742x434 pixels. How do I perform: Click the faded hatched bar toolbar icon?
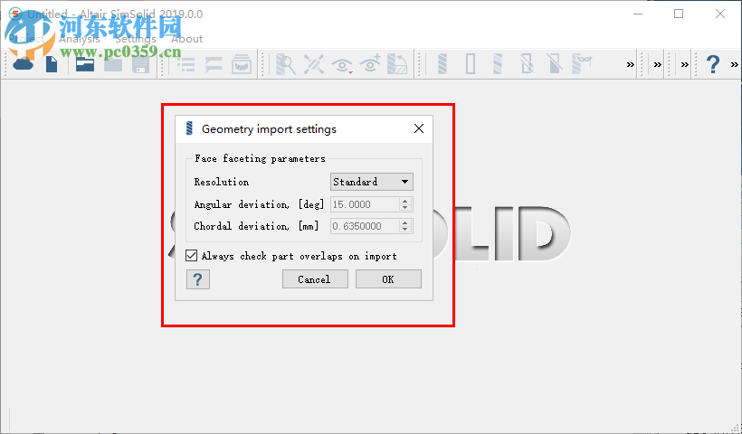coord(498,64)
